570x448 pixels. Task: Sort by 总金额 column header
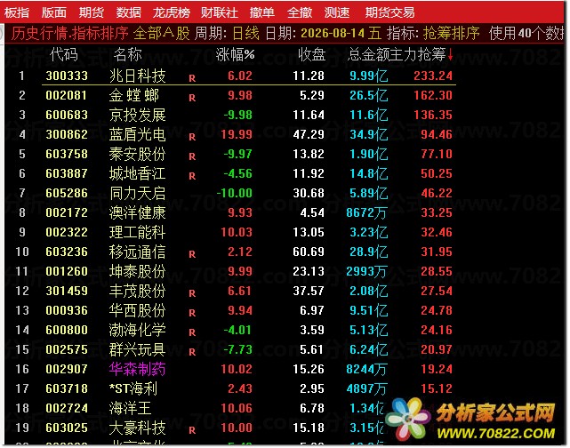[x=368, y=54]
